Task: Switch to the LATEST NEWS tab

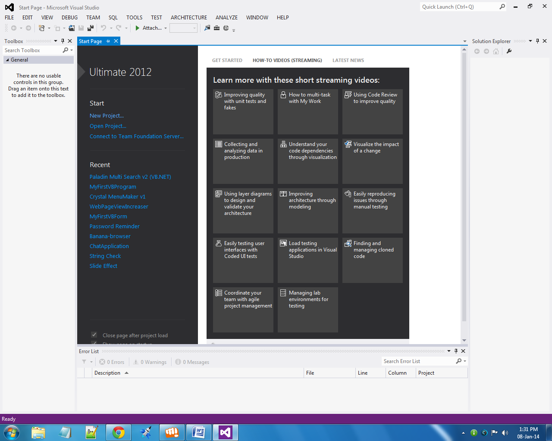Action: 348,60
